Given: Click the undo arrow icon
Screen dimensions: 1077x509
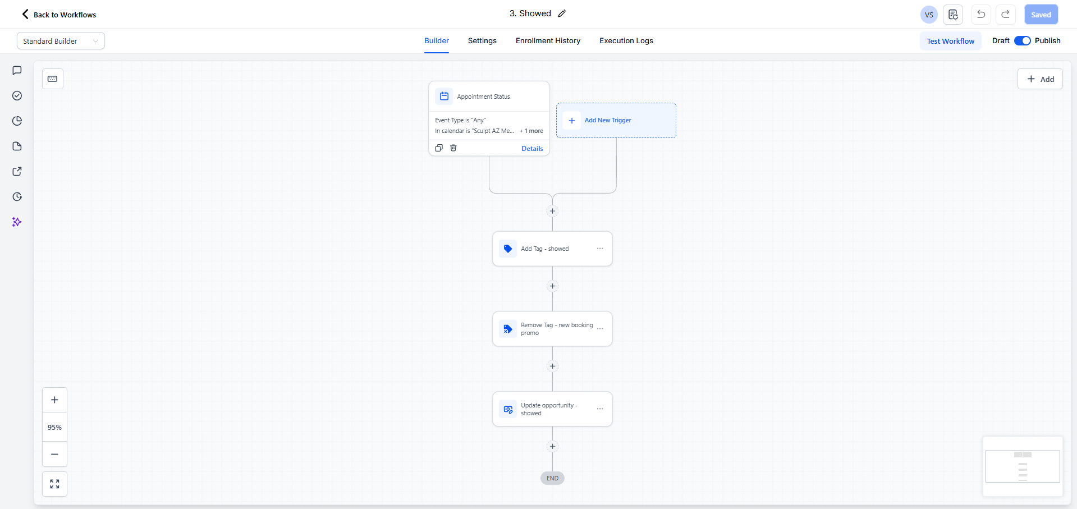Looking at the screenshot, I should (980, 15).
